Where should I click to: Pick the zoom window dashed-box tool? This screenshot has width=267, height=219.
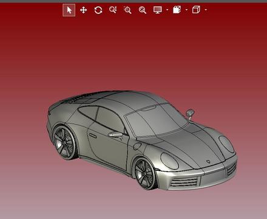[x=127, y=10]
